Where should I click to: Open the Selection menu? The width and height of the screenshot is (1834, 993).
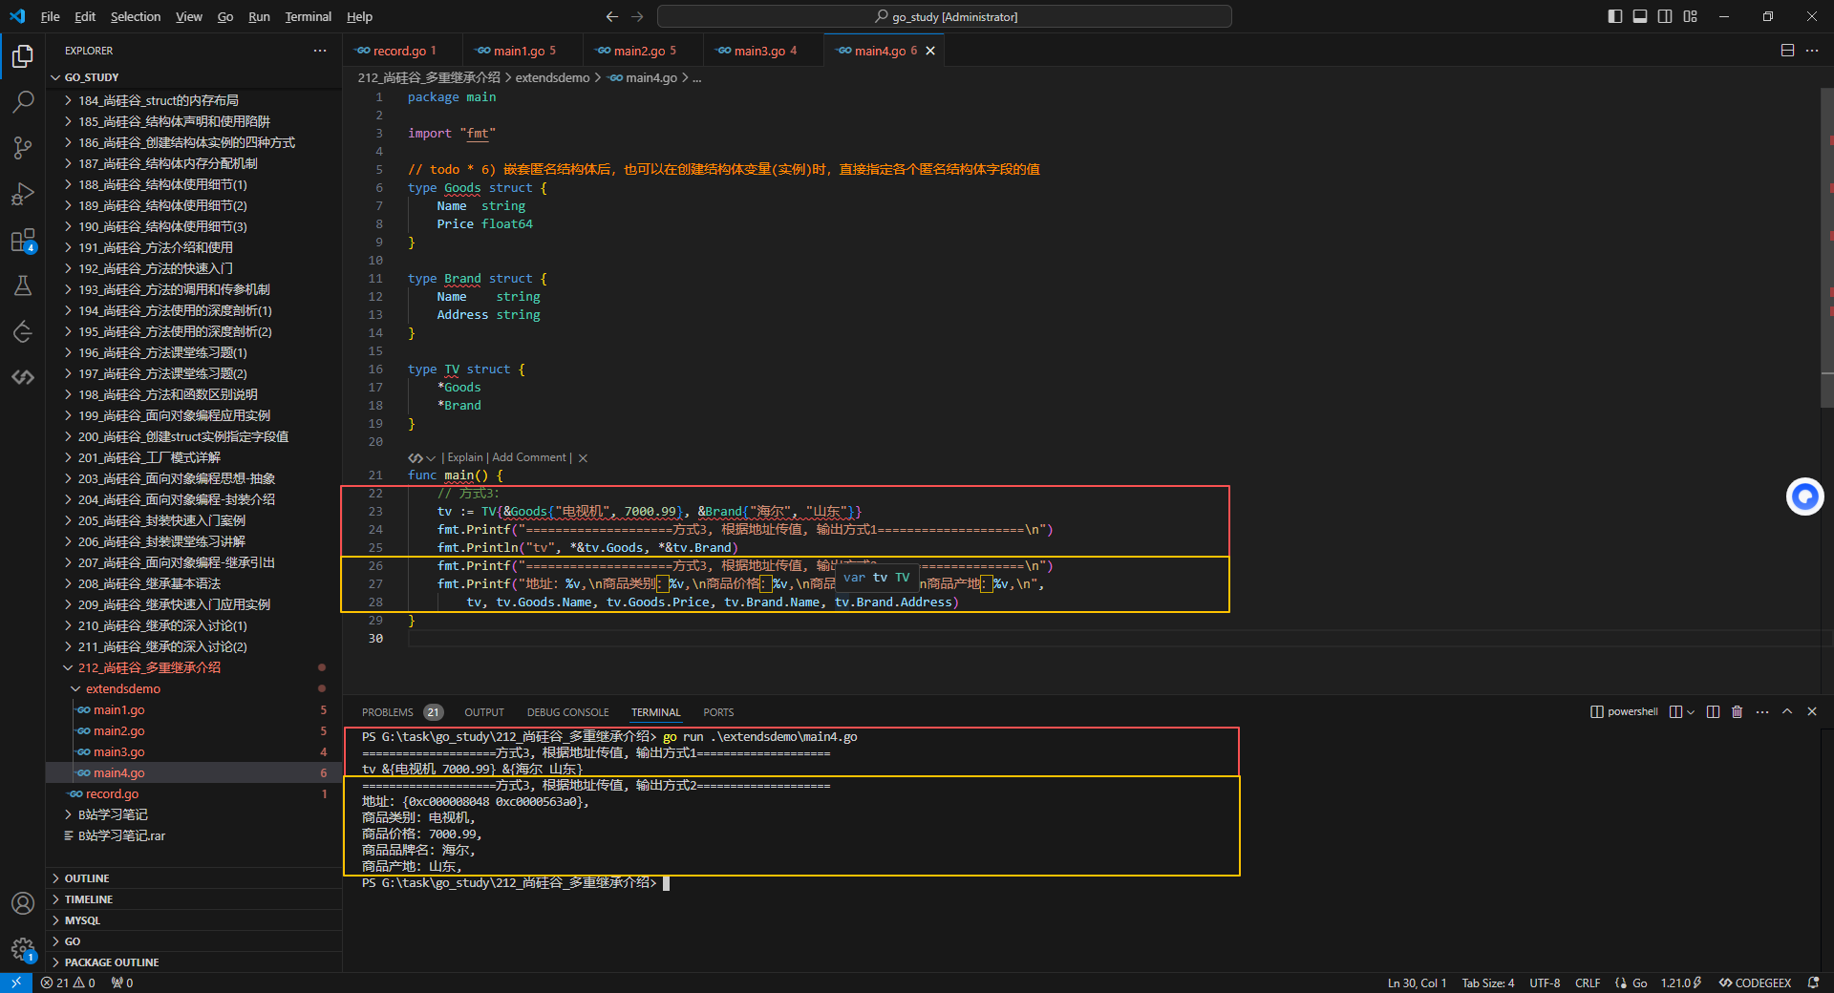pyautogui.click(x=136, y=16)
